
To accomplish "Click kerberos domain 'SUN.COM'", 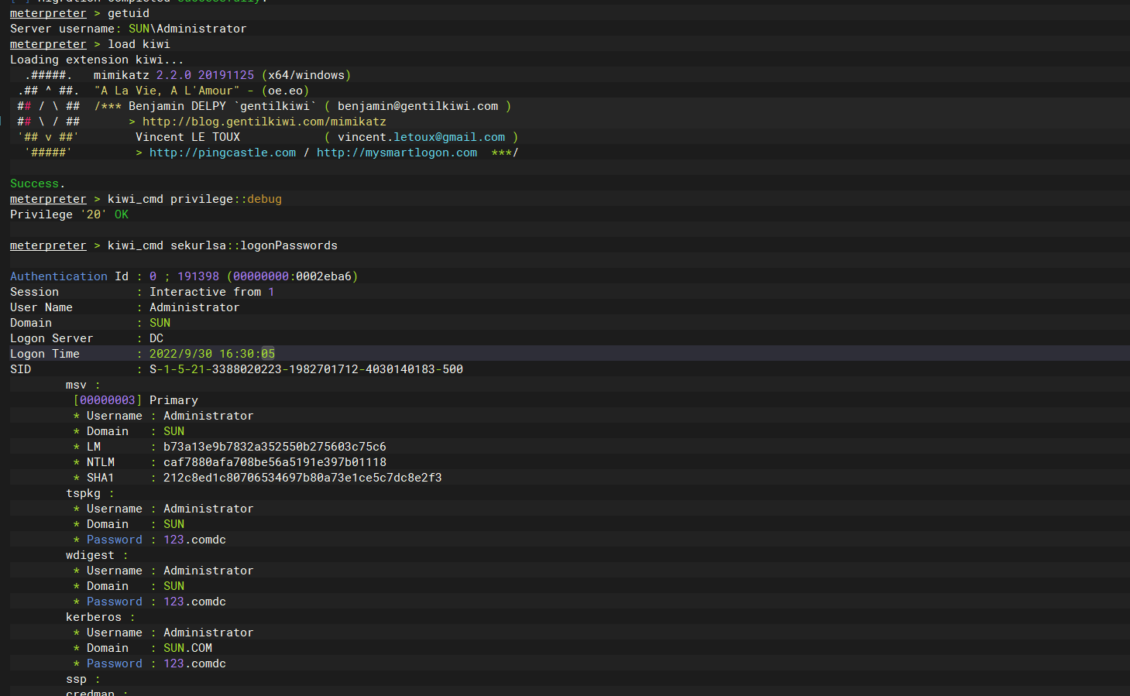I will (187, 648).
